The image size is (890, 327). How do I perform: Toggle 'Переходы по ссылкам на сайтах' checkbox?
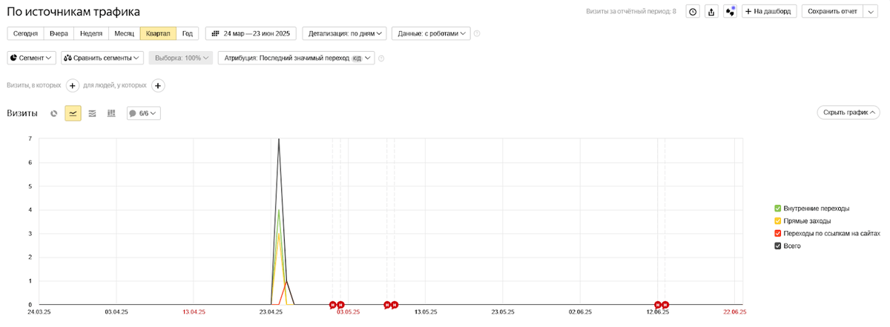[778, 233]
